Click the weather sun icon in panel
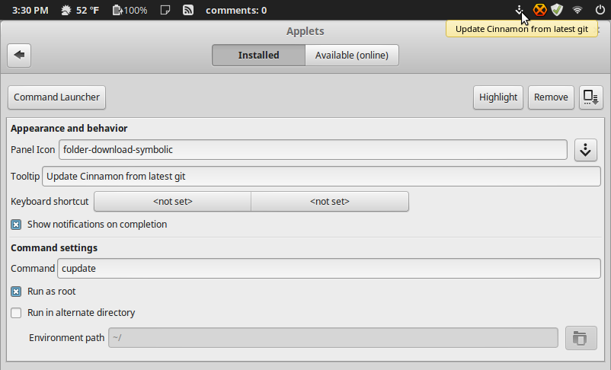 (66, 10)
